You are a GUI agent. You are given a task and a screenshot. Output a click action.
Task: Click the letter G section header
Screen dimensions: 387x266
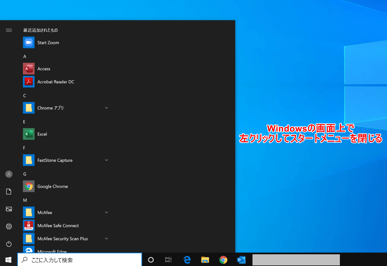(x=25, y=174)
